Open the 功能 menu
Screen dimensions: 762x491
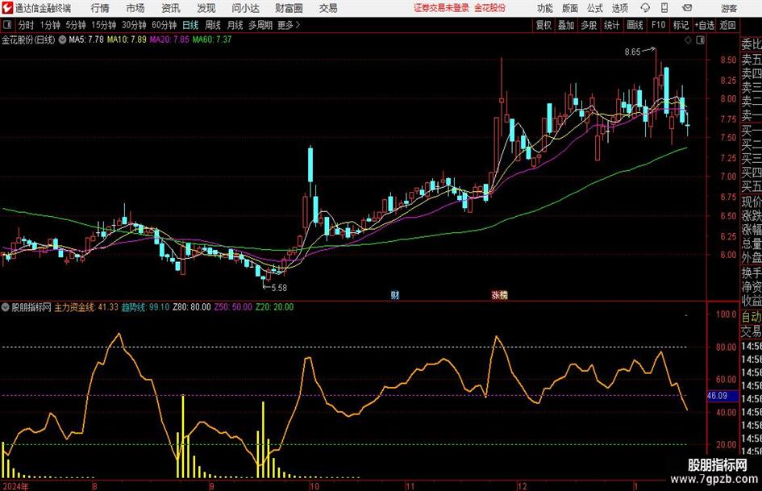tap(545, 8)
